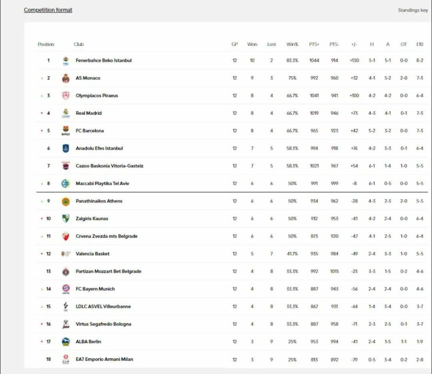Viewport: 432px width, 374px height.
Task: Open the Competition format link
Action: click(x=48, y=10)
